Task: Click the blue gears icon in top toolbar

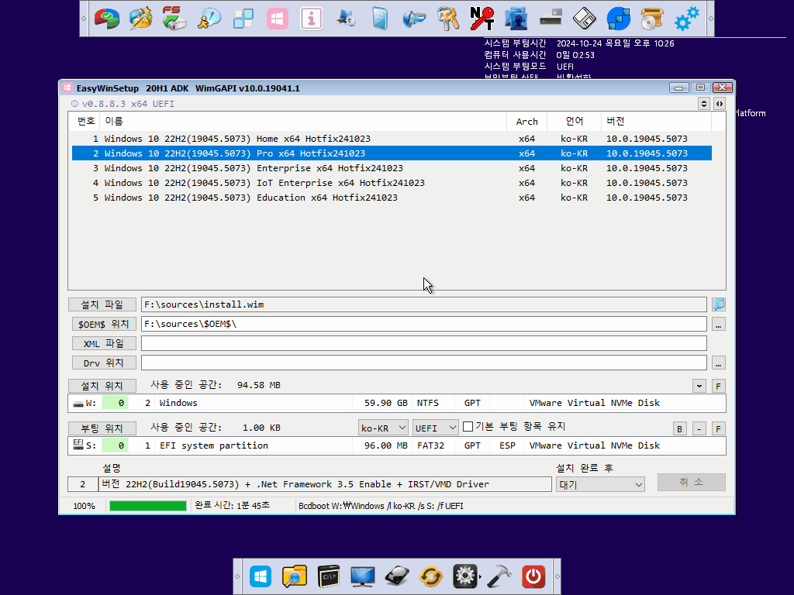Action: (x=686, y=19)
